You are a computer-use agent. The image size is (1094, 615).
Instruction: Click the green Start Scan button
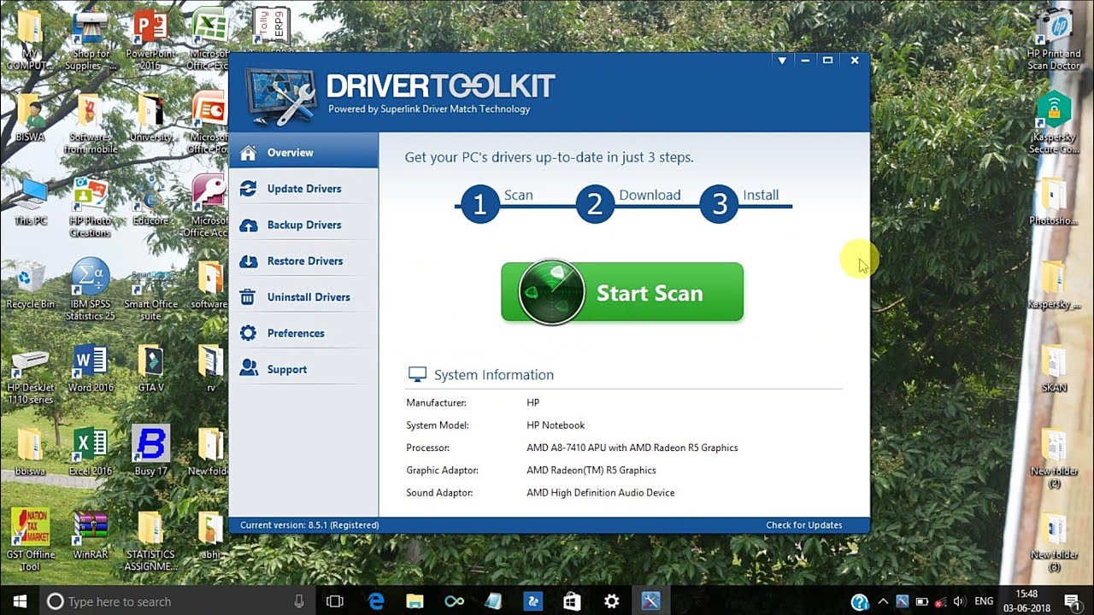point(622,292)
